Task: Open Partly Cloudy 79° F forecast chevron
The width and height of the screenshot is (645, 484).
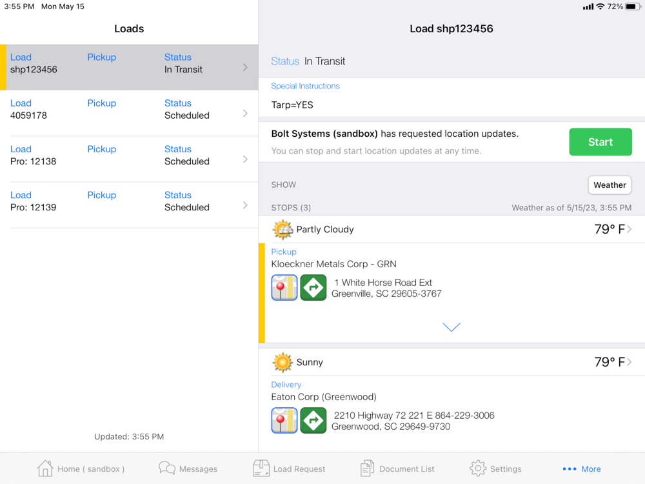Action: (630, 229)
